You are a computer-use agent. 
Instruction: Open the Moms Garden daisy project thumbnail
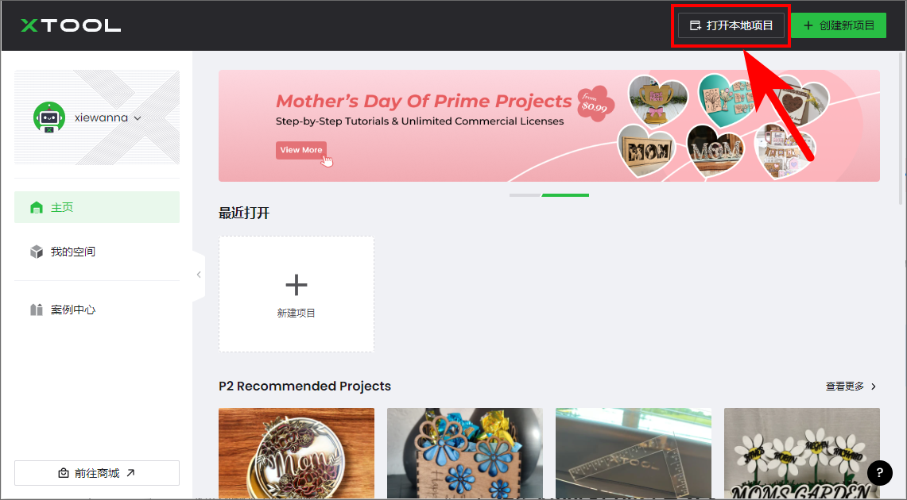pyautogui.click(x=802, y=453)
